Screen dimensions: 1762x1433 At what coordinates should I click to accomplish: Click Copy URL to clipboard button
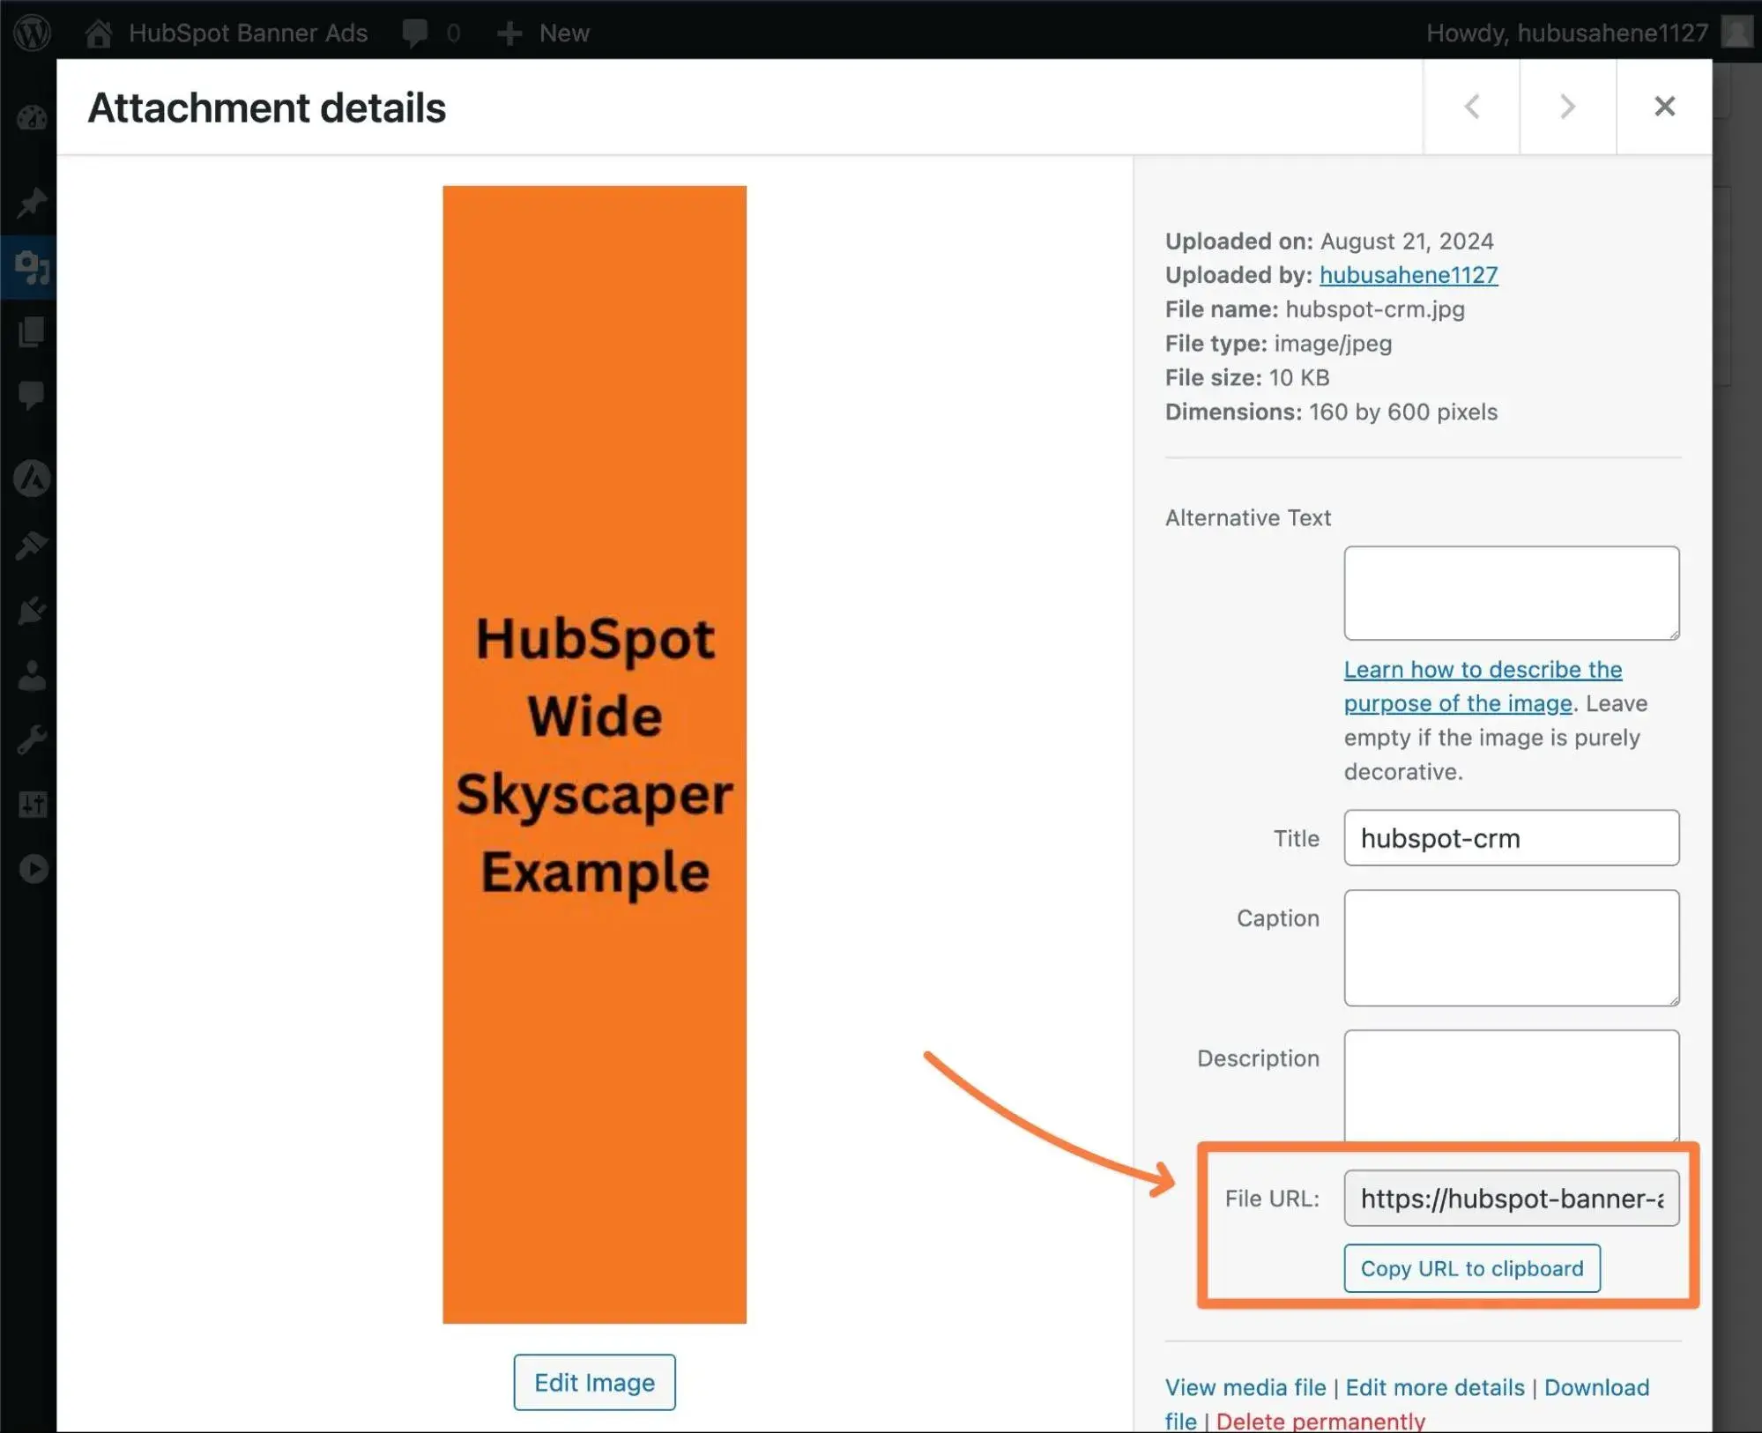[x=1472, y=1269]
